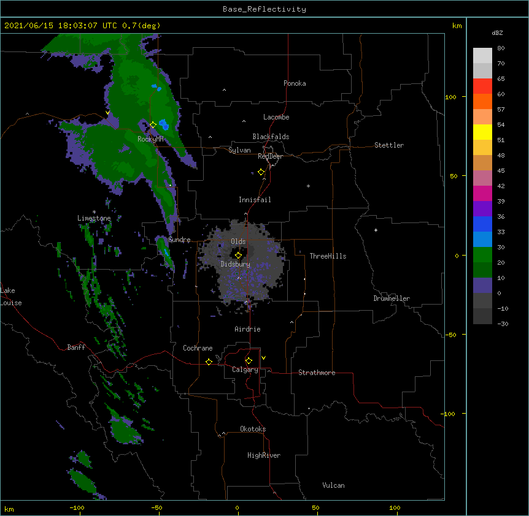Click the RockyMH label
Viewport: 529px width, 516px height.
(x=150, y=139)
